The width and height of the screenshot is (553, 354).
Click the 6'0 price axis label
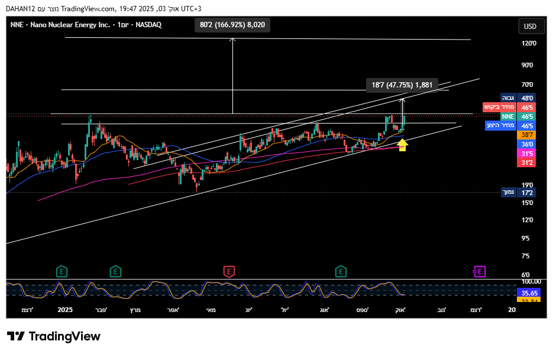click(x=525, y=275)
